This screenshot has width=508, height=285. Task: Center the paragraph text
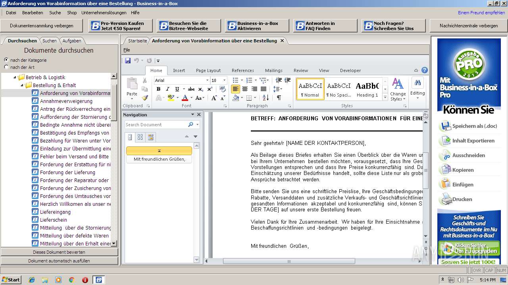point(245,89)
